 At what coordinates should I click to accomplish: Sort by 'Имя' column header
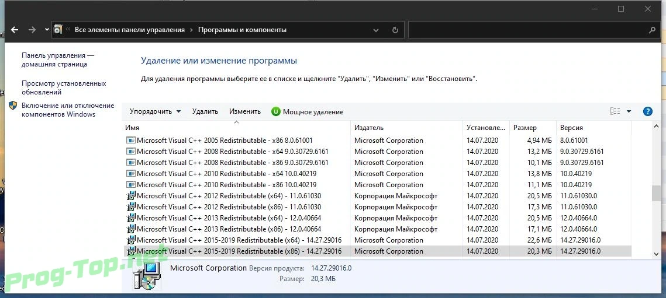(x=237, y=128)
